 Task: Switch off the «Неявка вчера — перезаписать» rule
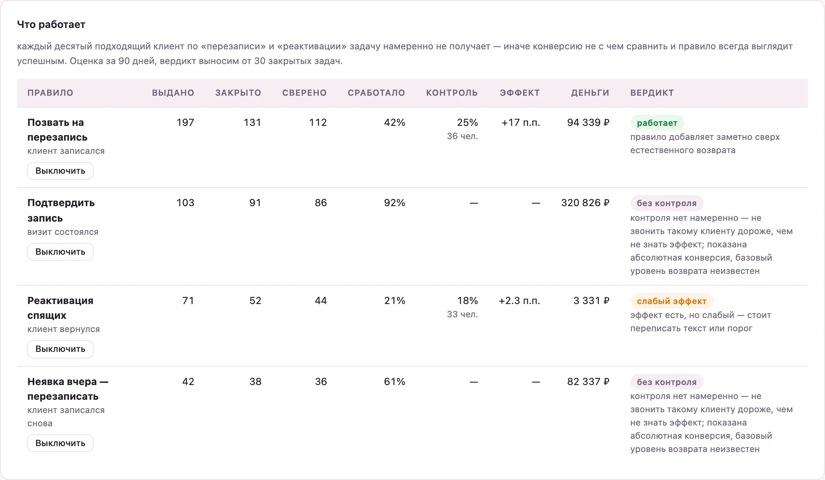tap(60, 443)
